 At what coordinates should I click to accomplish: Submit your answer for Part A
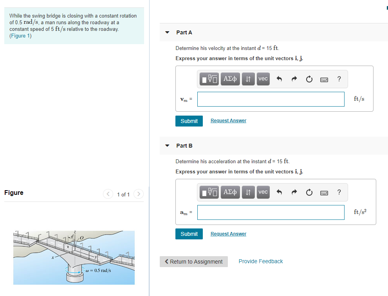[x=189, y=121]
